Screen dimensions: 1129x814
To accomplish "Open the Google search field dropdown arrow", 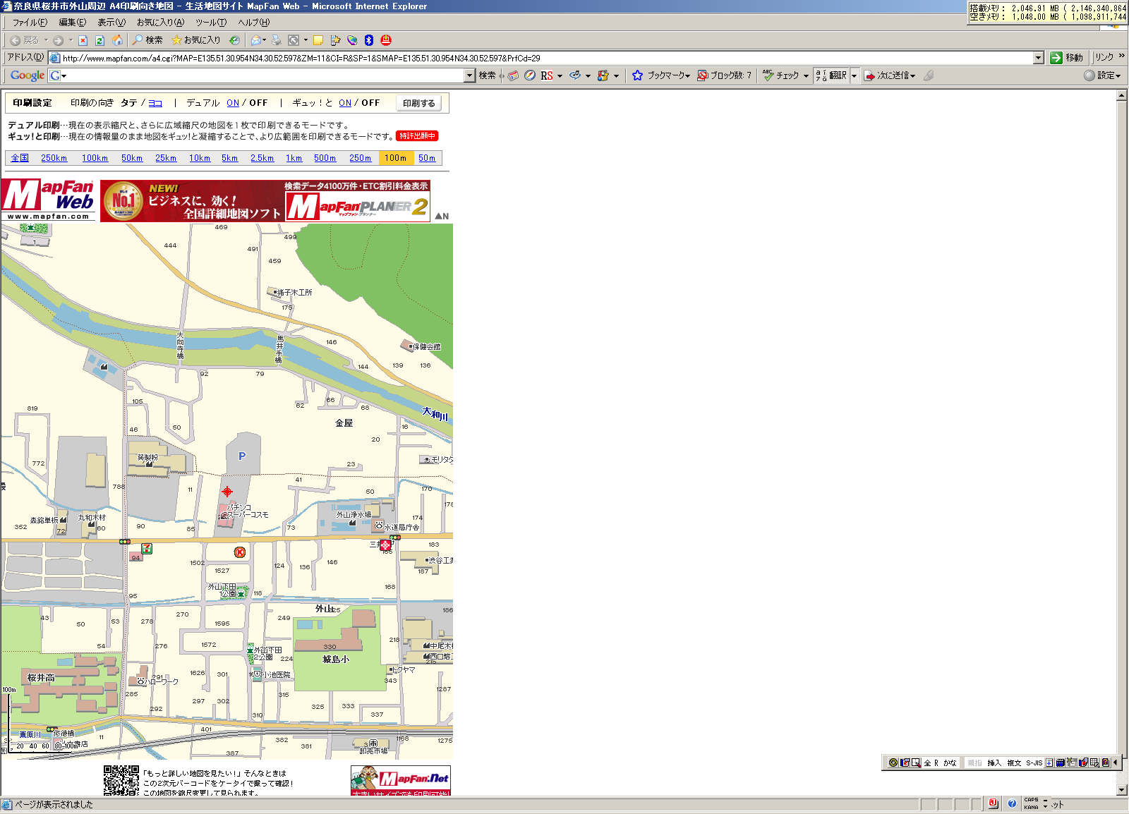I will pos(469,75).
